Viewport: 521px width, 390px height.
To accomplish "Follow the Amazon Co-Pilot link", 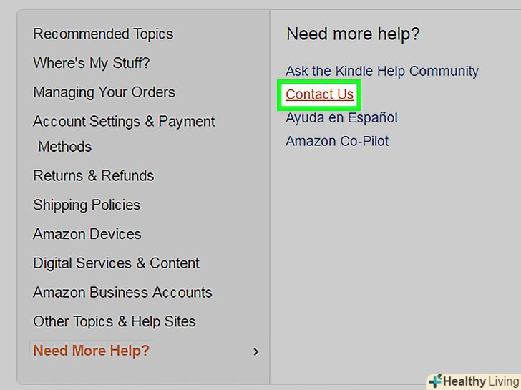I will 337,141.
